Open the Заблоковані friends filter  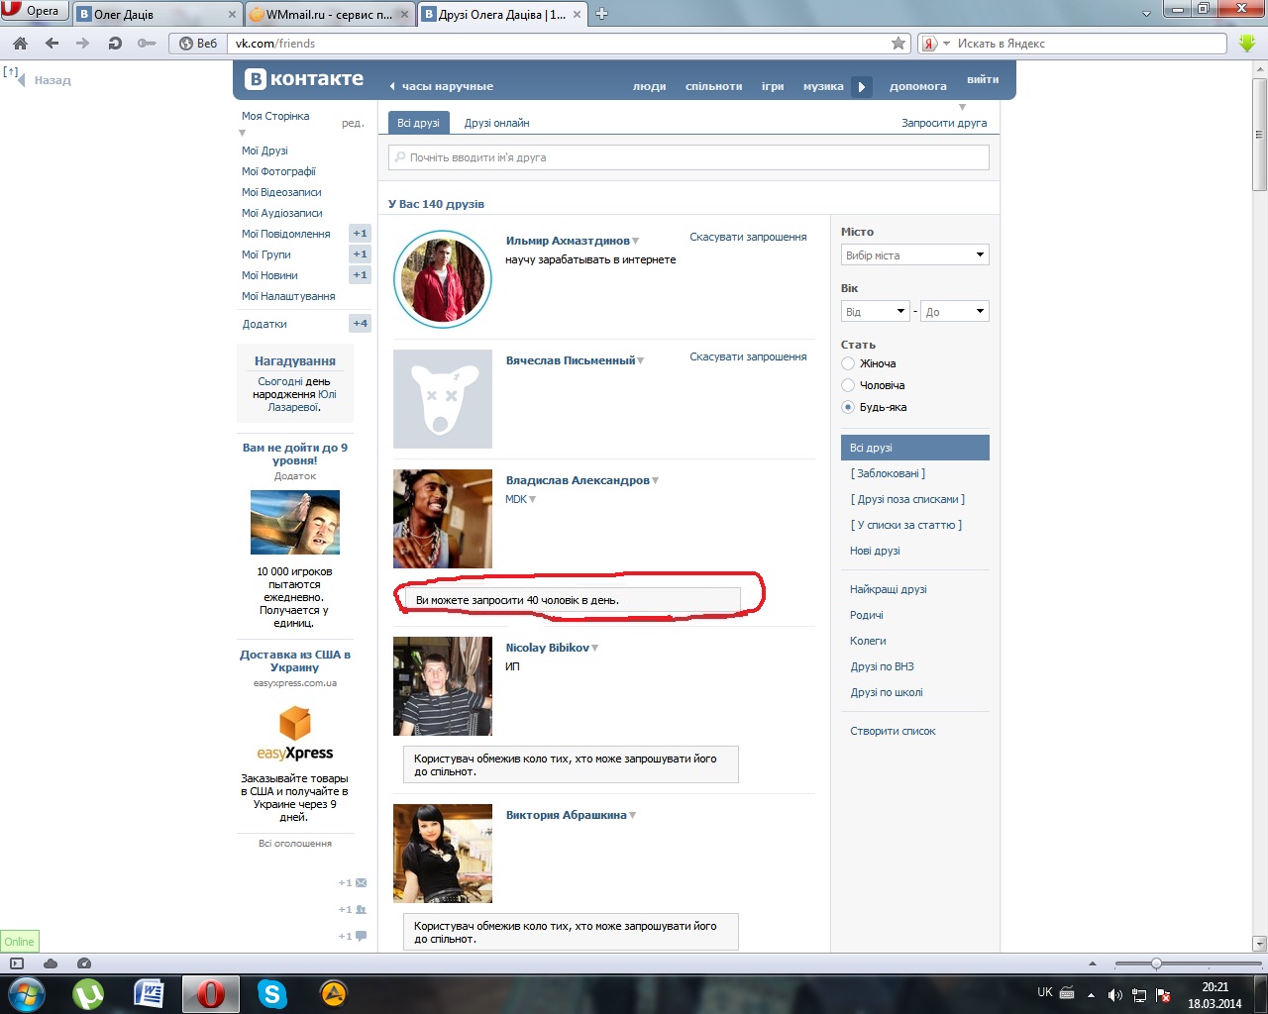click(888, 473)
